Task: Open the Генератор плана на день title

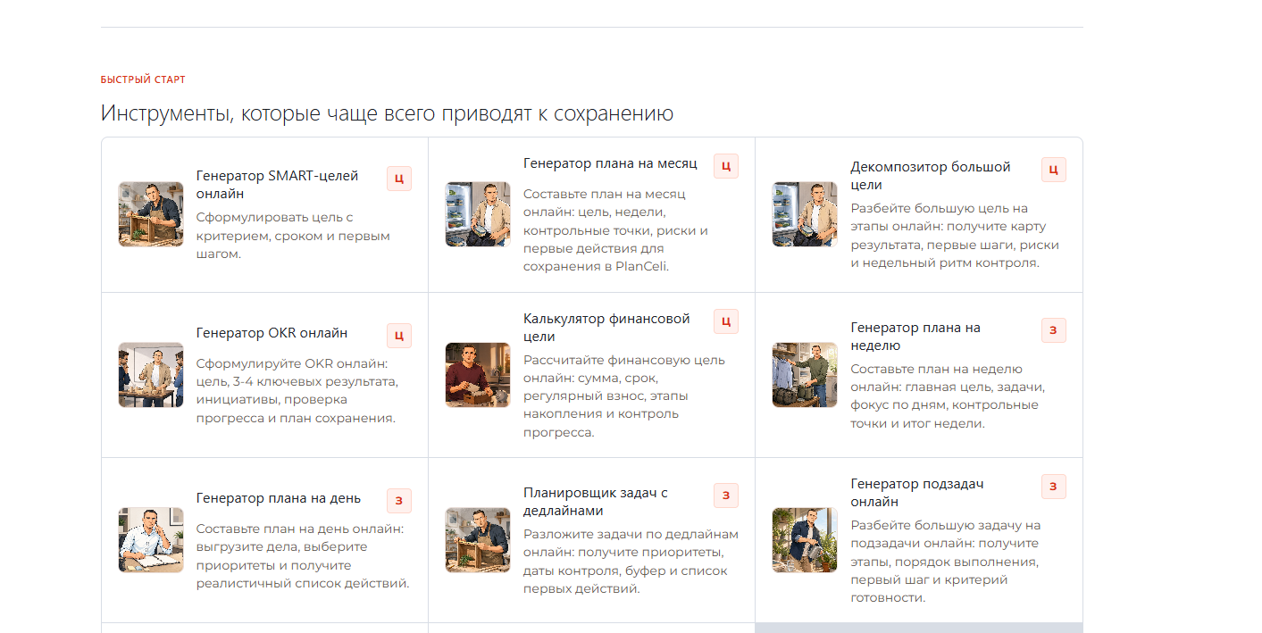Action: (279, 498)
